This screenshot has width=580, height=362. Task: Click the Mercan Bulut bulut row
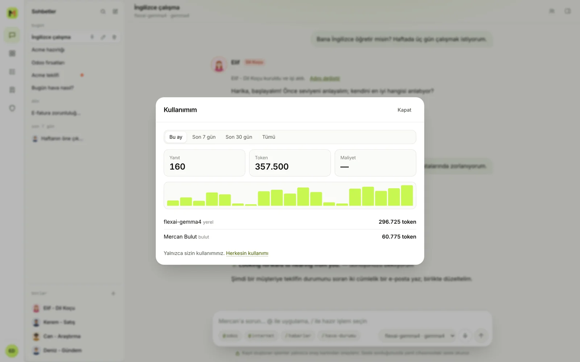[x=290, y=237]
